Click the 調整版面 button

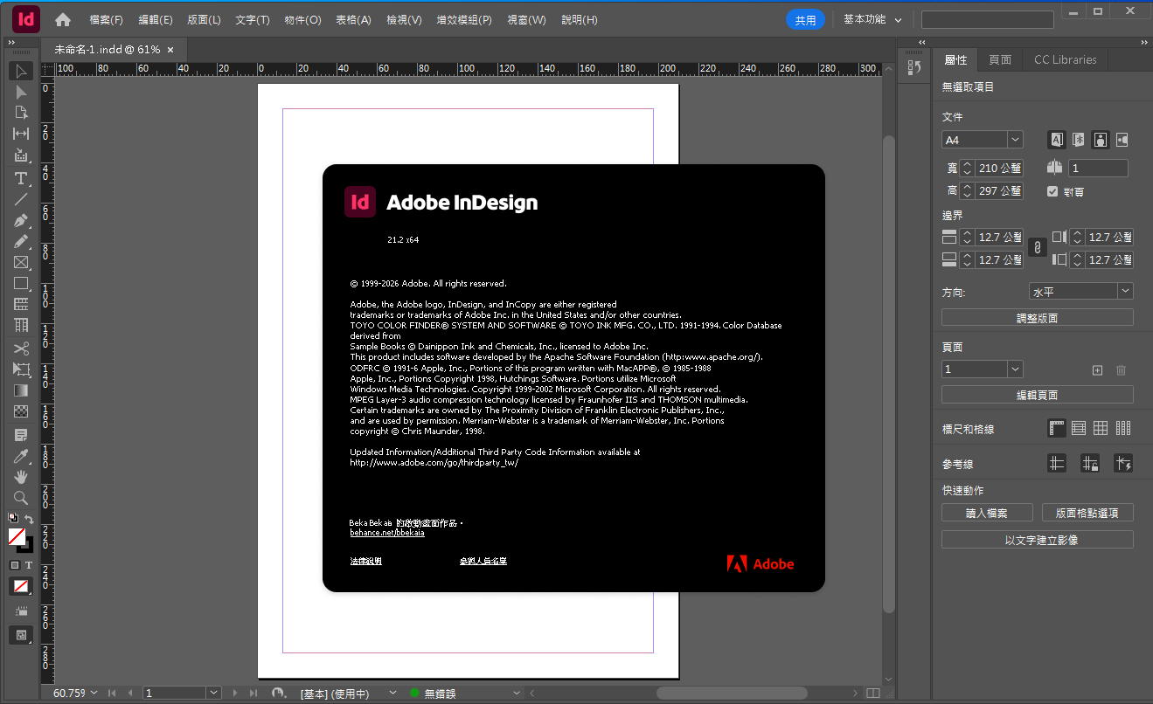[1038, 318]
